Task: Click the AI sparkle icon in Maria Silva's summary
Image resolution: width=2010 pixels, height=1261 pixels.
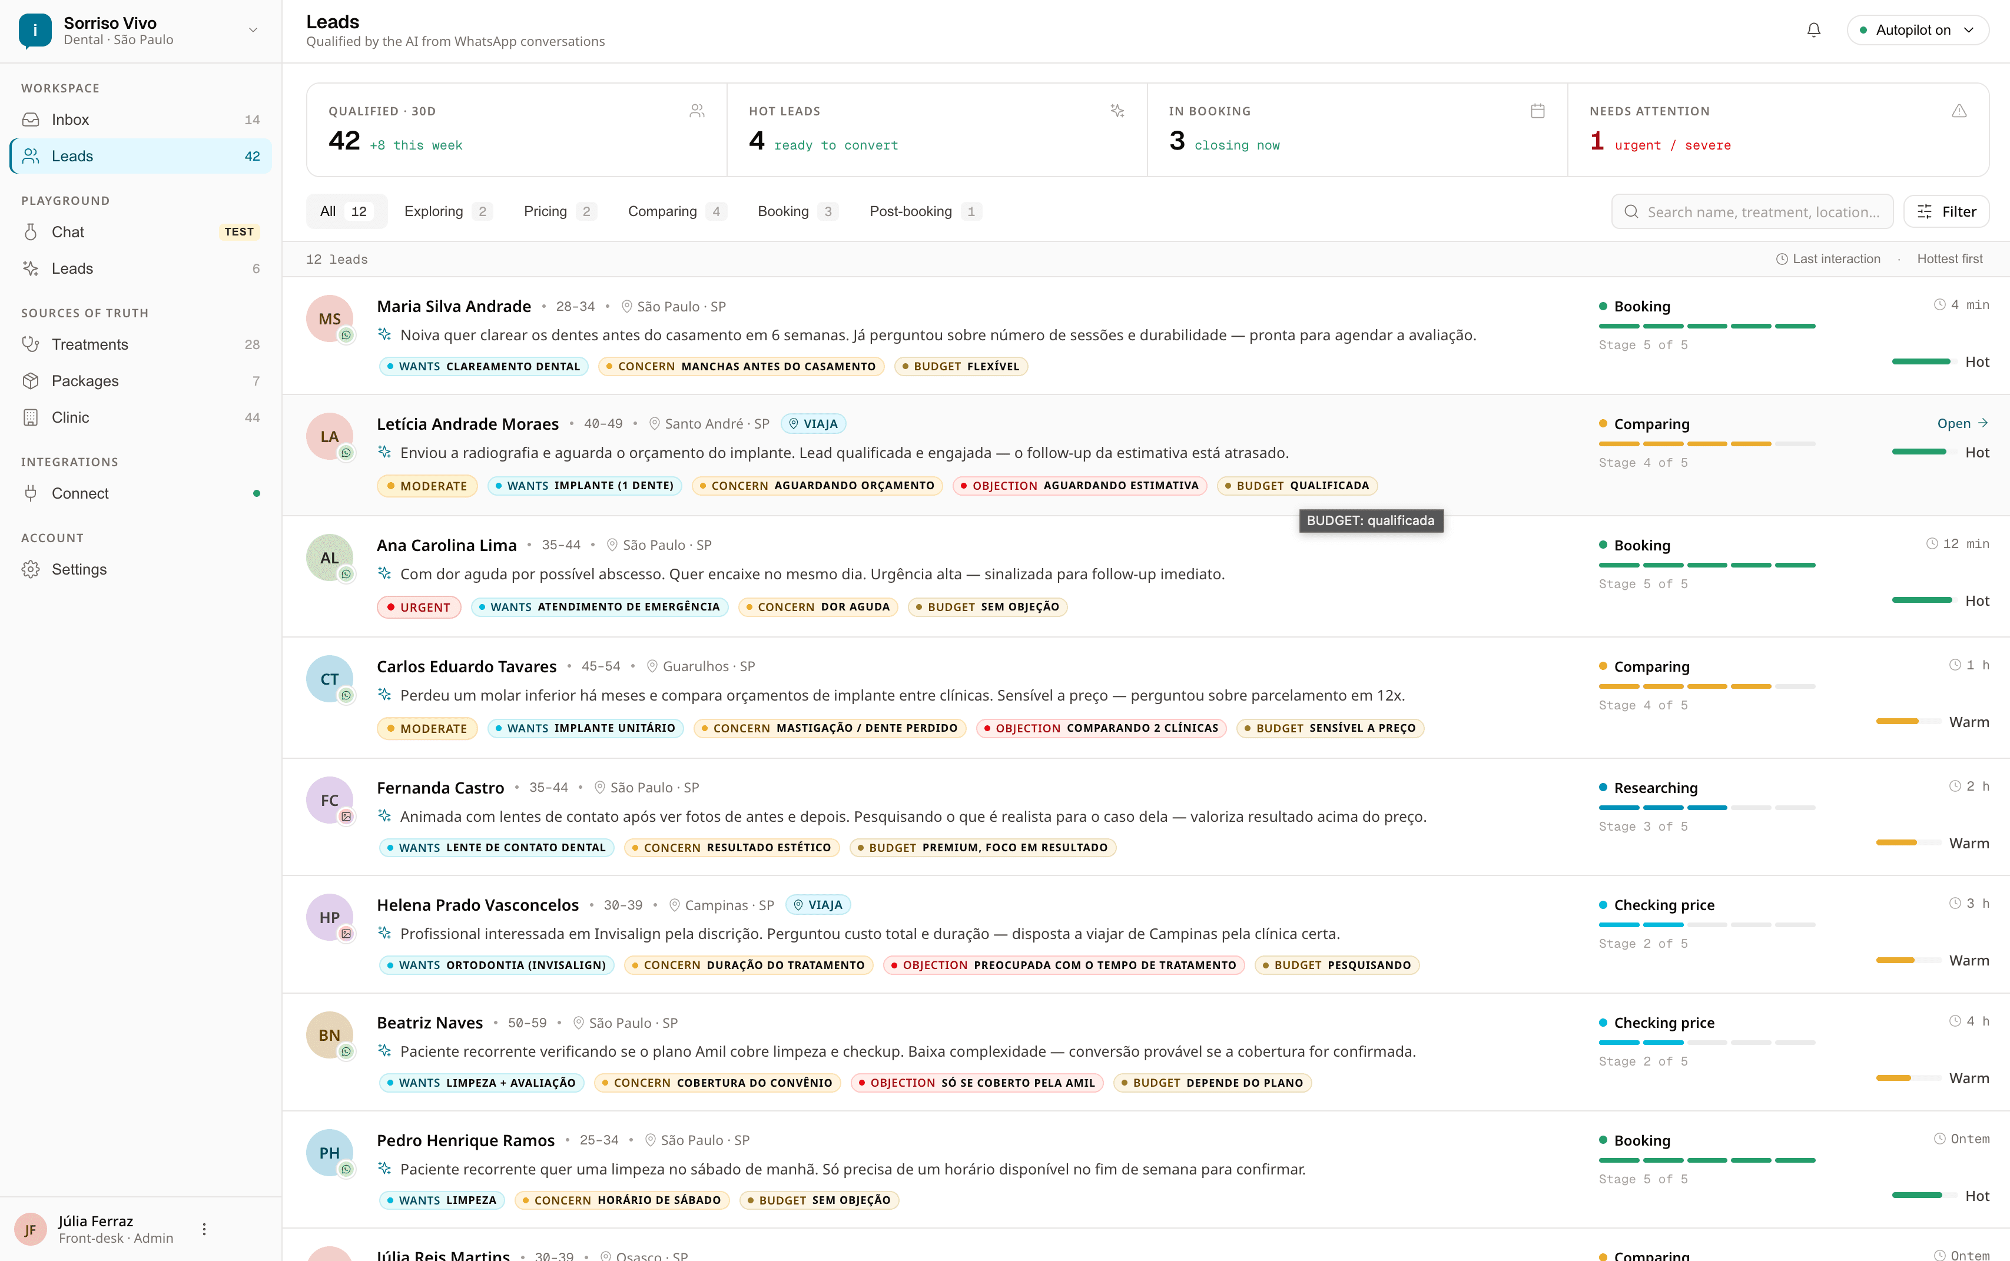Action: [x=384, y=334]
